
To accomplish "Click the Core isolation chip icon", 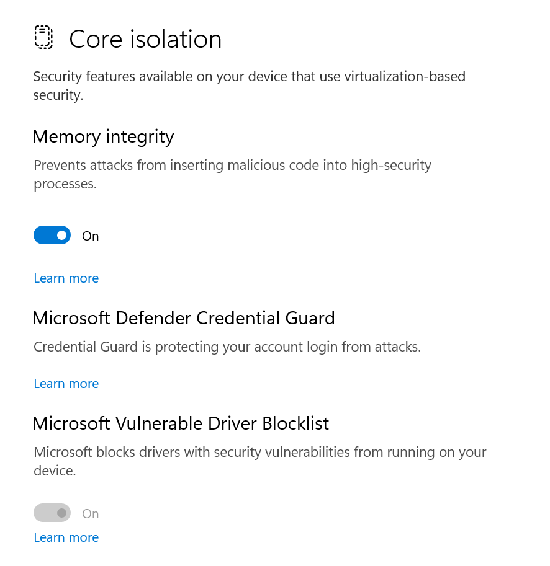I will click(43, 37).
